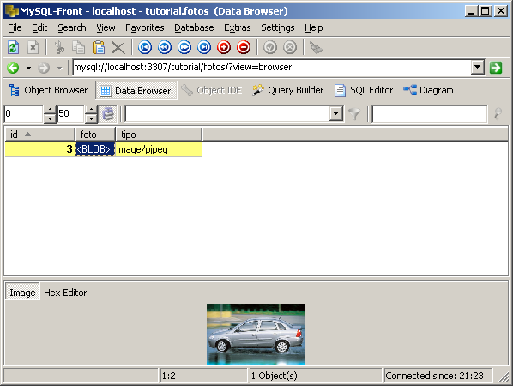Click the red delete record minus icon
This screenshot has height=386, width=513.
pyautogui.click(x=244, y=47)
